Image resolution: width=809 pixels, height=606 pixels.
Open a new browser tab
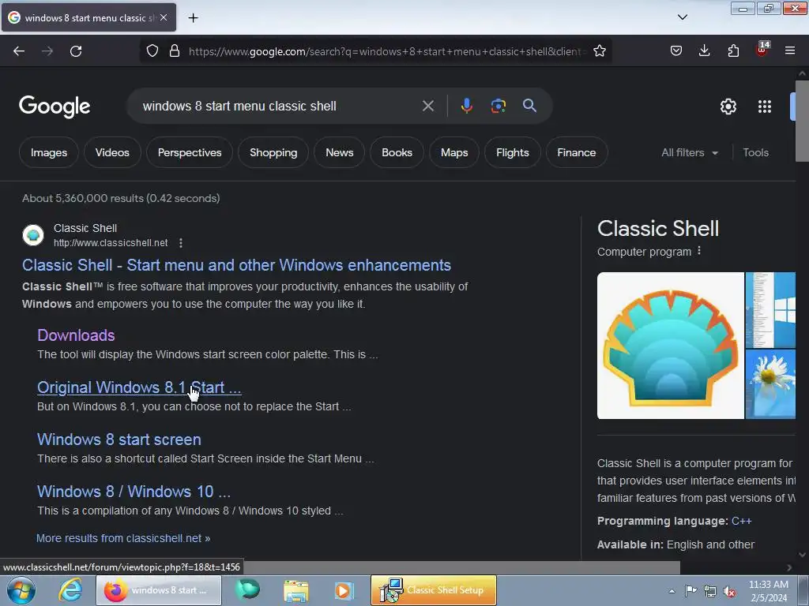[193, 18]
